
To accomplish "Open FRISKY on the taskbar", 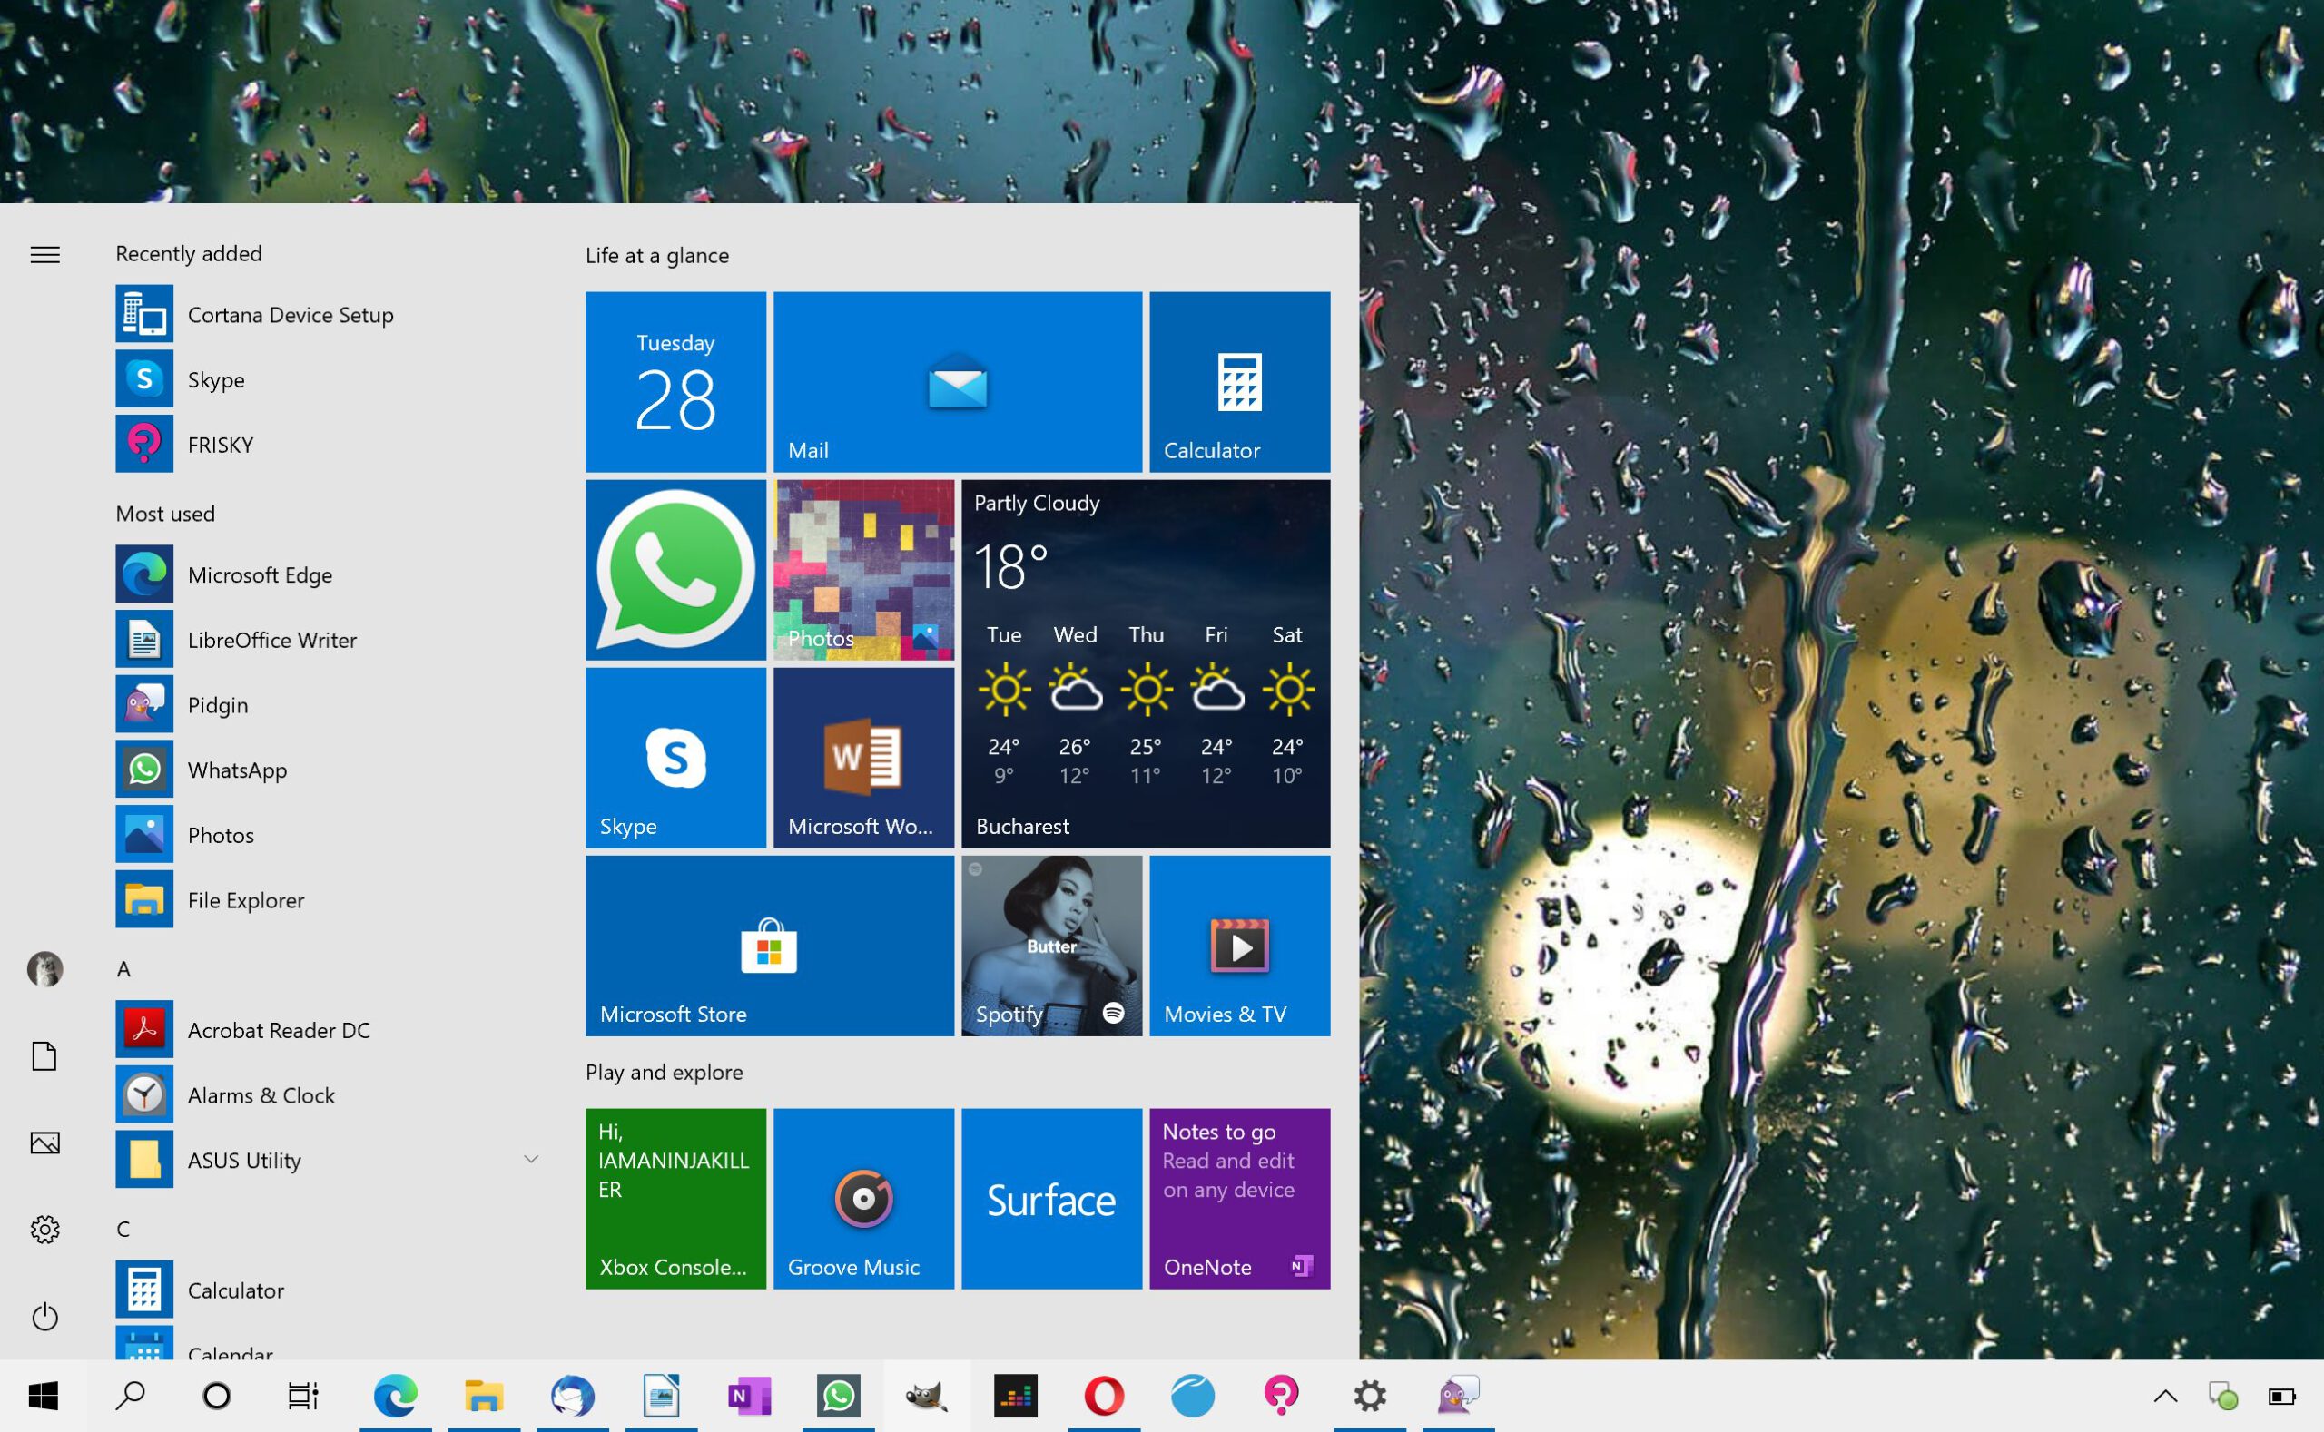I will pos(1281,1396).
